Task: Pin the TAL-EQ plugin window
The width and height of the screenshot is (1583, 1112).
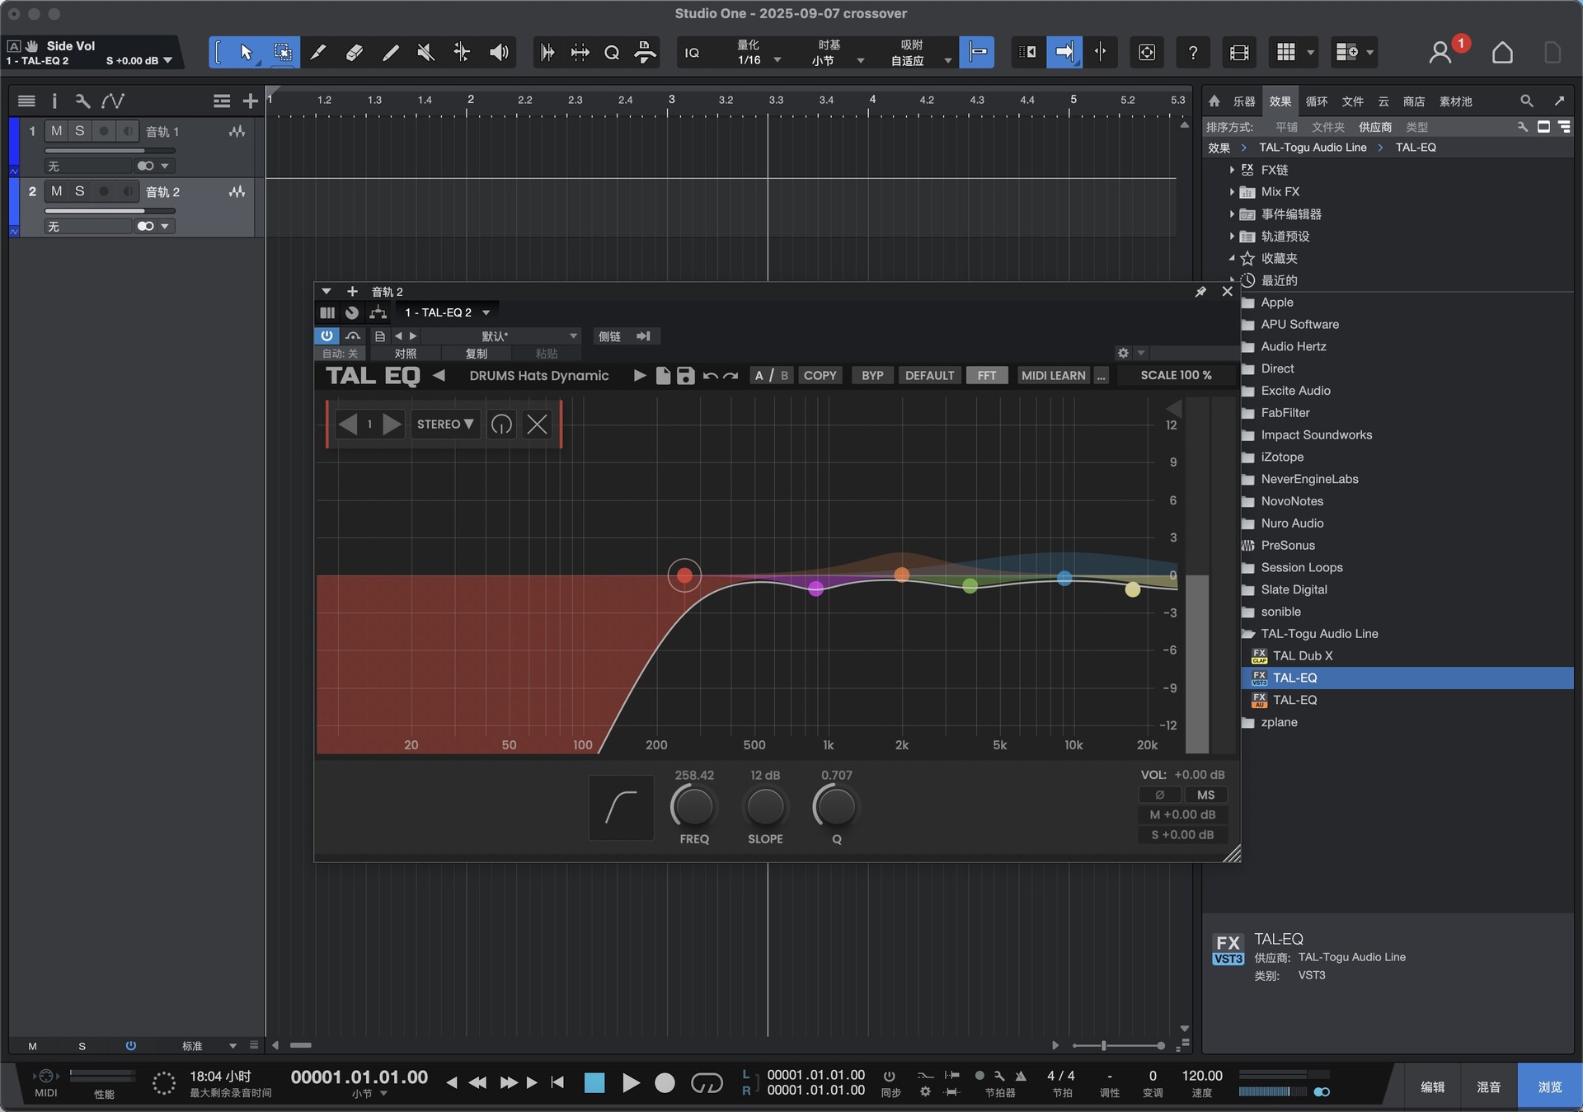Action: coord(1200,291)
